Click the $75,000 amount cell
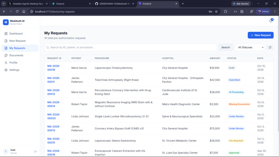The height and width of the screenshot is (157, 279). [x=215, y=129]
